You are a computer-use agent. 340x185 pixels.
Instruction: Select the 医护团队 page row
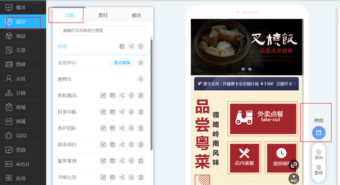(x=103, y=128)
